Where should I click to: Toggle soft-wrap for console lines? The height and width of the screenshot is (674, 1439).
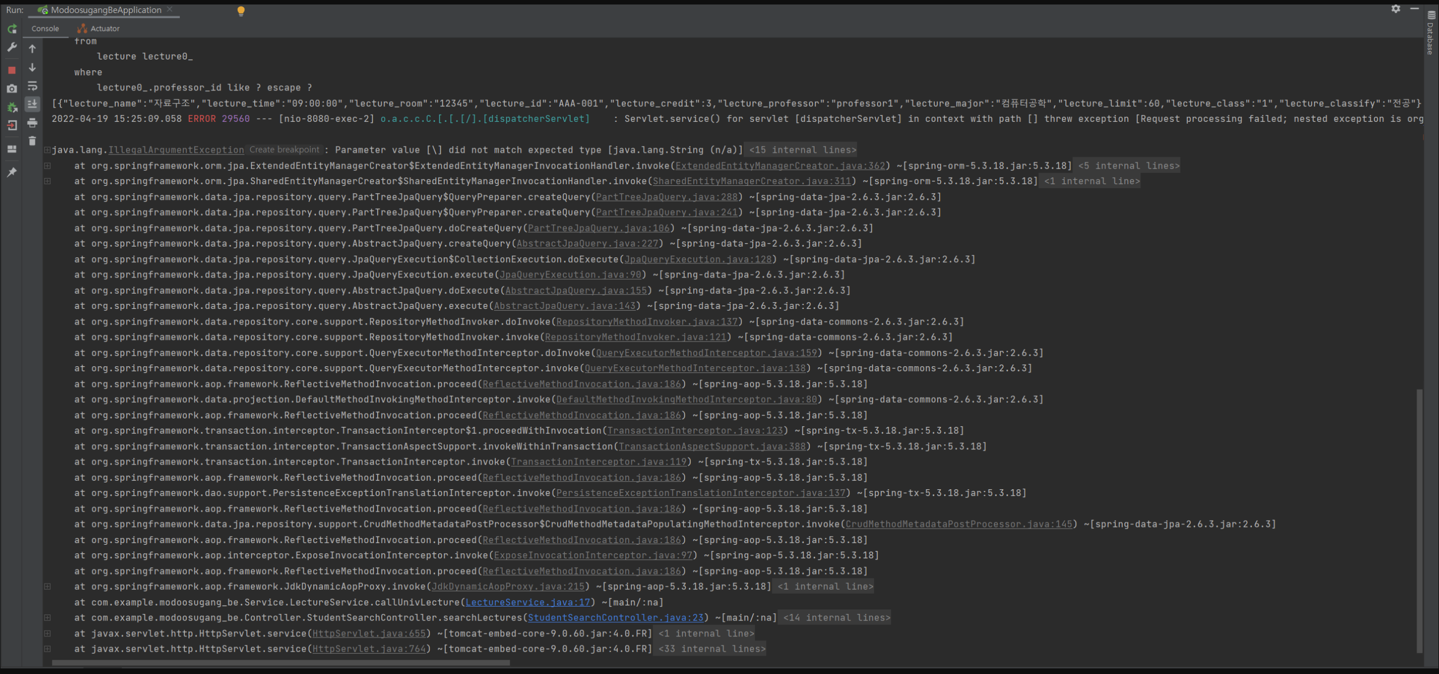[x=33, y=86]
